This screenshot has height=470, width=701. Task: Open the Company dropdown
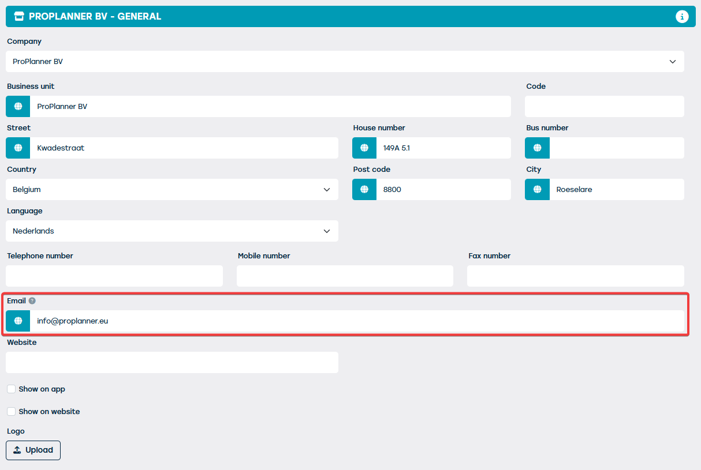[345, 62]
